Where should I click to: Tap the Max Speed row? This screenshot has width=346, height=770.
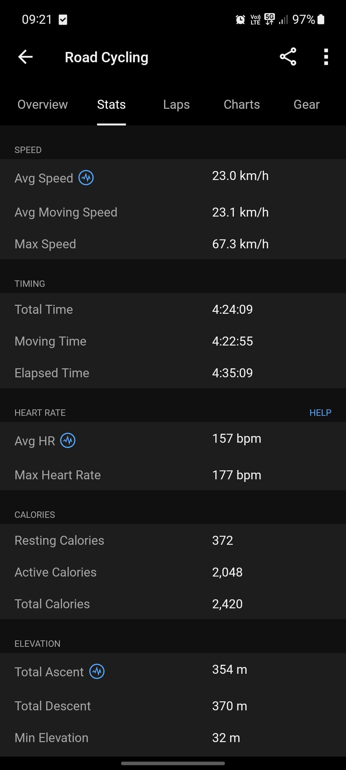tap(173, 244)
